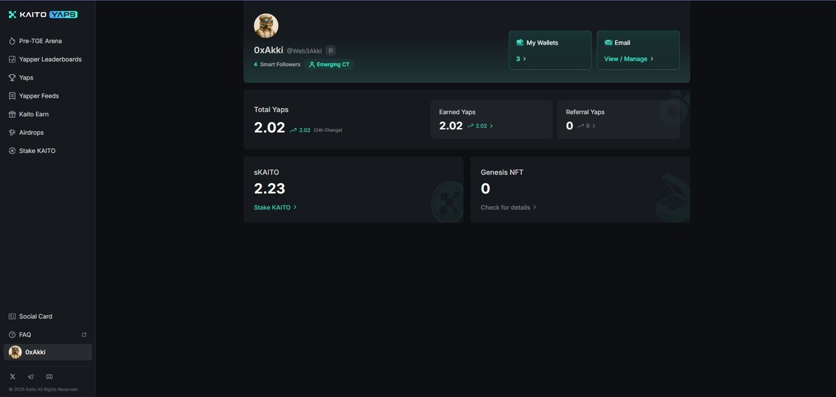Click the large profile avatar image

point(266,26)
